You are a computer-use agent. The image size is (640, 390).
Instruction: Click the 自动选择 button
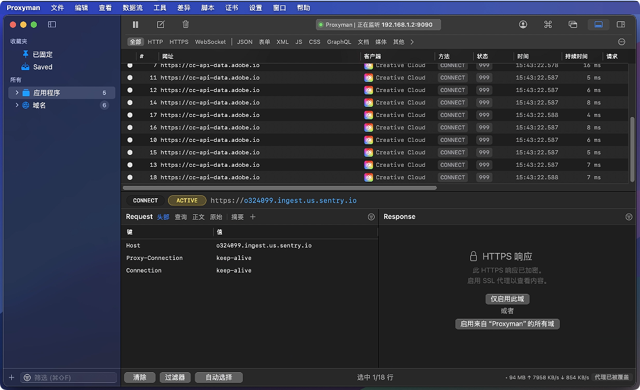click(218, 377)
